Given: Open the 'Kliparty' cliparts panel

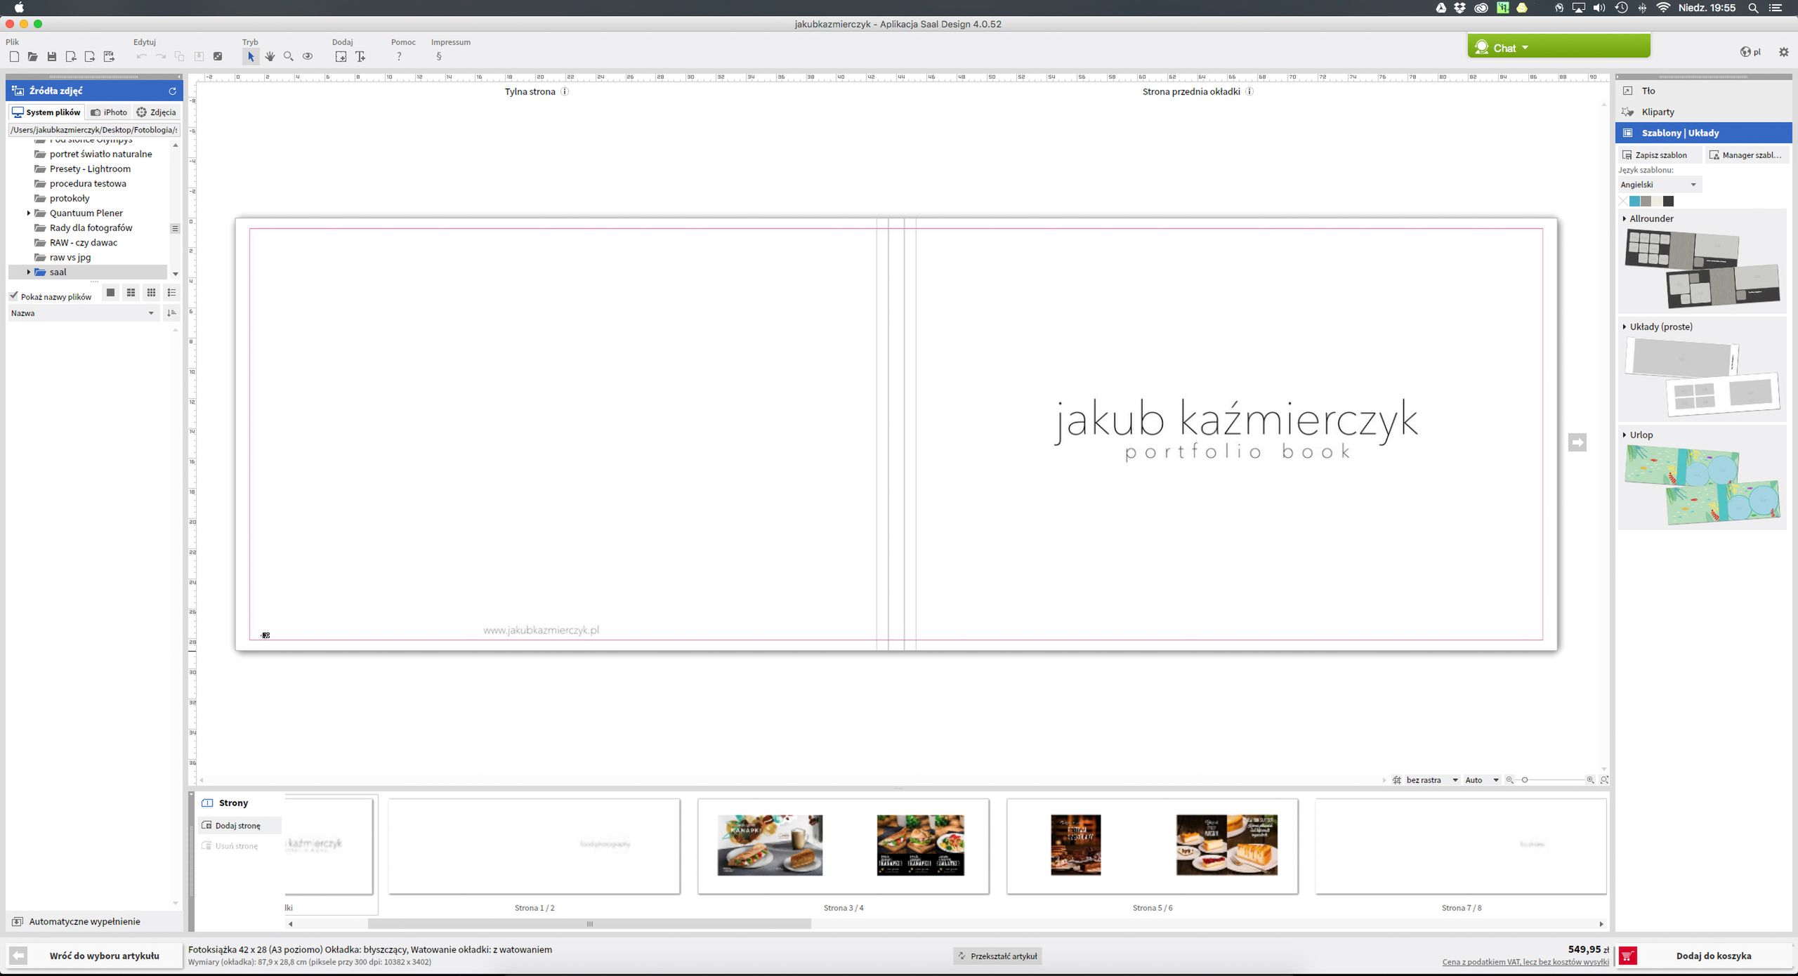Looking at the screenshot, I should click(1703, 112).
